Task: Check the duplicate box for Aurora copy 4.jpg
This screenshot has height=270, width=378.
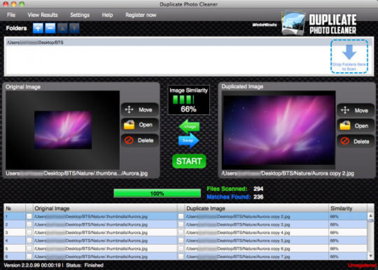Action: coord(181,233)
